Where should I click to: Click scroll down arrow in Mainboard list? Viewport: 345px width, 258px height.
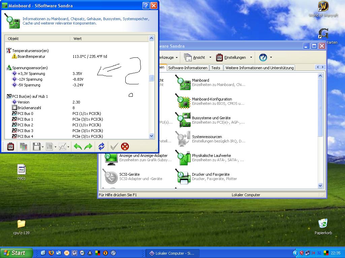point(151,136)
